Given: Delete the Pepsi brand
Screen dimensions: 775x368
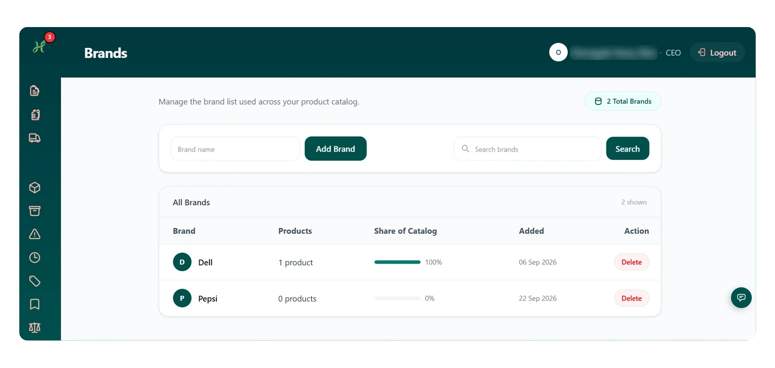Looking at the screenshot, I should pos(632,298).
